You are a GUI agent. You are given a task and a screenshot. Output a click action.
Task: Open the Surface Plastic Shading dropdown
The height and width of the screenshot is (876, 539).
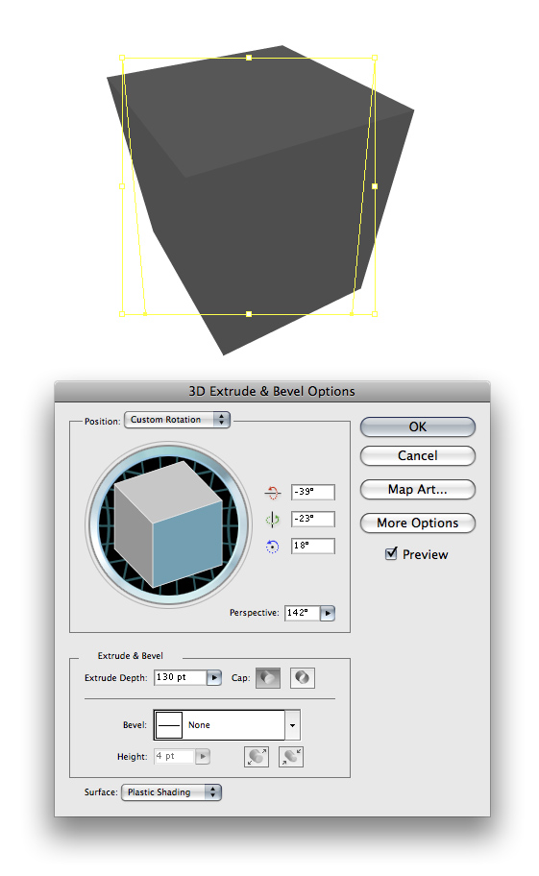pyautogui.click(x=171, y=792)
